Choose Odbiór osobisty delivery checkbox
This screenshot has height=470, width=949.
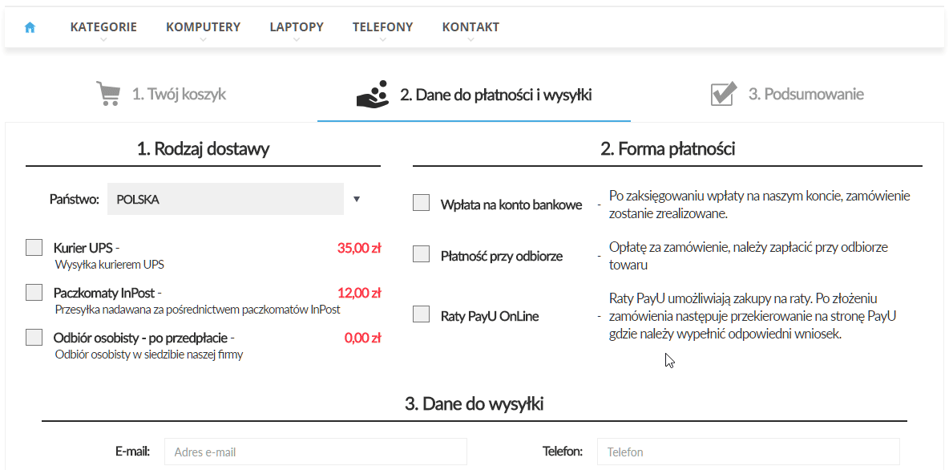(34, 338)
